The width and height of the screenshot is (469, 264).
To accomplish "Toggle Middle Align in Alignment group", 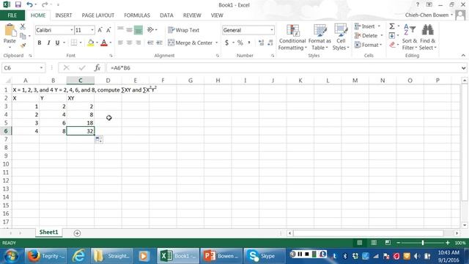I will 129,30.
